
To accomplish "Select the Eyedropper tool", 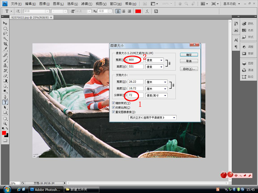I will (x=5, y=49).
